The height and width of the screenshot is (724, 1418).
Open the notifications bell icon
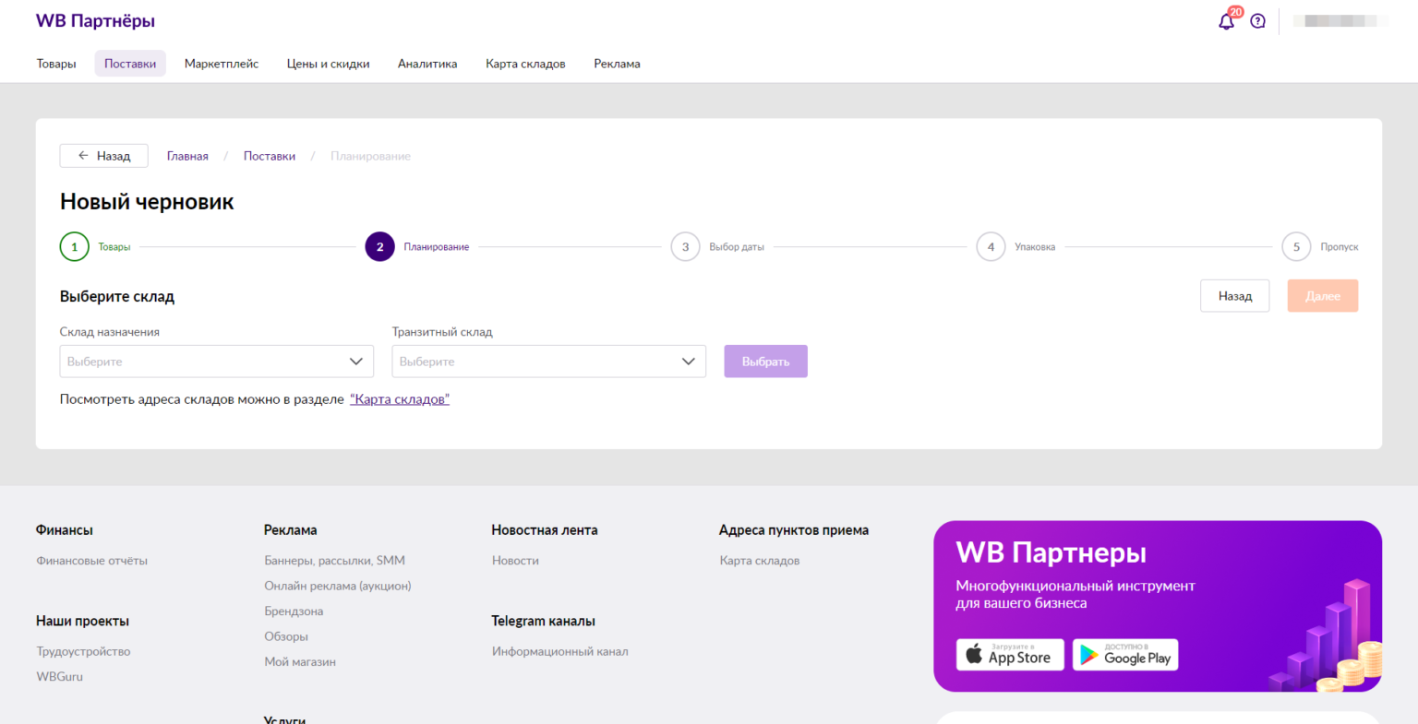click(x=1226, y=21)
